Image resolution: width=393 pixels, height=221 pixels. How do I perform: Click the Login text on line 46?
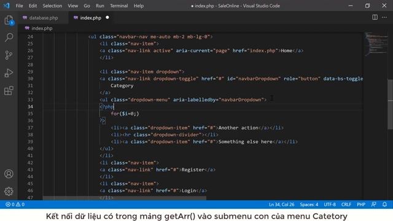pos(189,191)
